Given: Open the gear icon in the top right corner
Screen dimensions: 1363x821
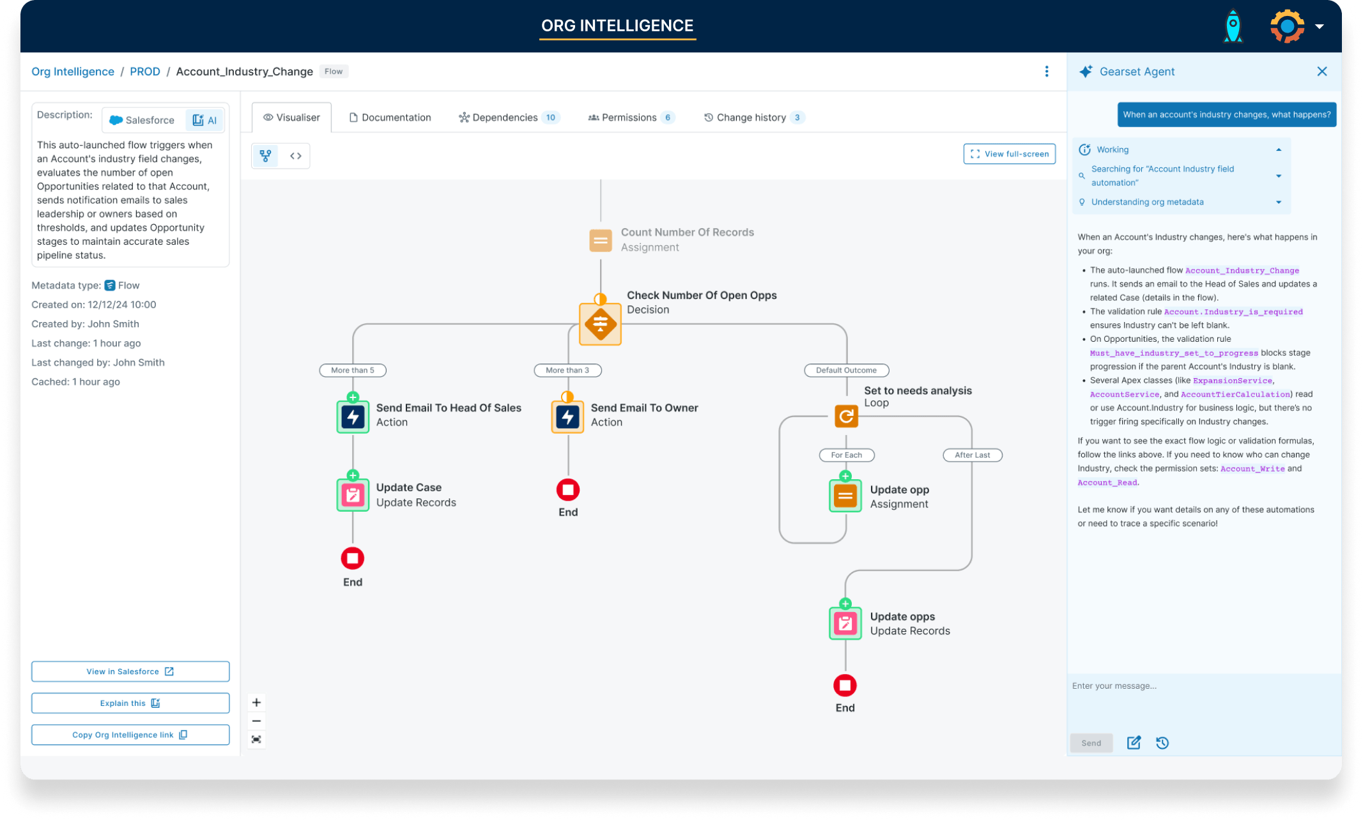Looking at the screenshot, I should [1285, 26].
